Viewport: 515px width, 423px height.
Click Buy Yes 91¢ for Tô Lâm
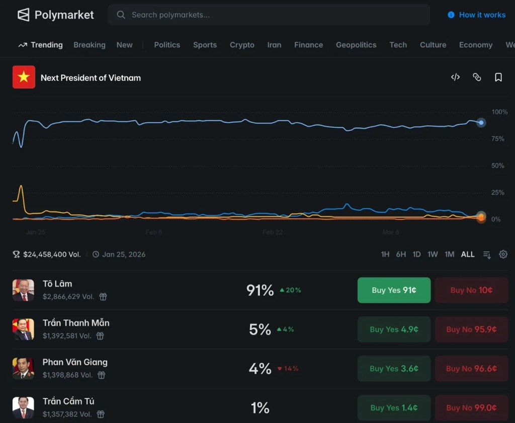click(x=394, y=290)
